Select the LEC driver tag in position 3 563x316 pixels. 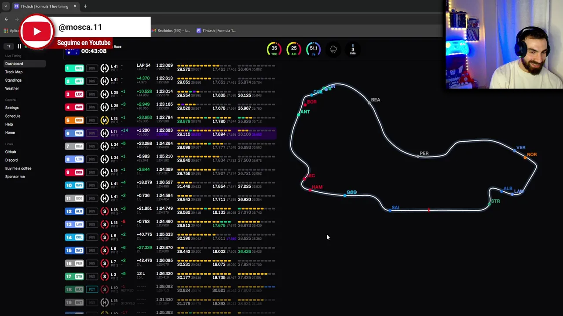coord(74,94)
